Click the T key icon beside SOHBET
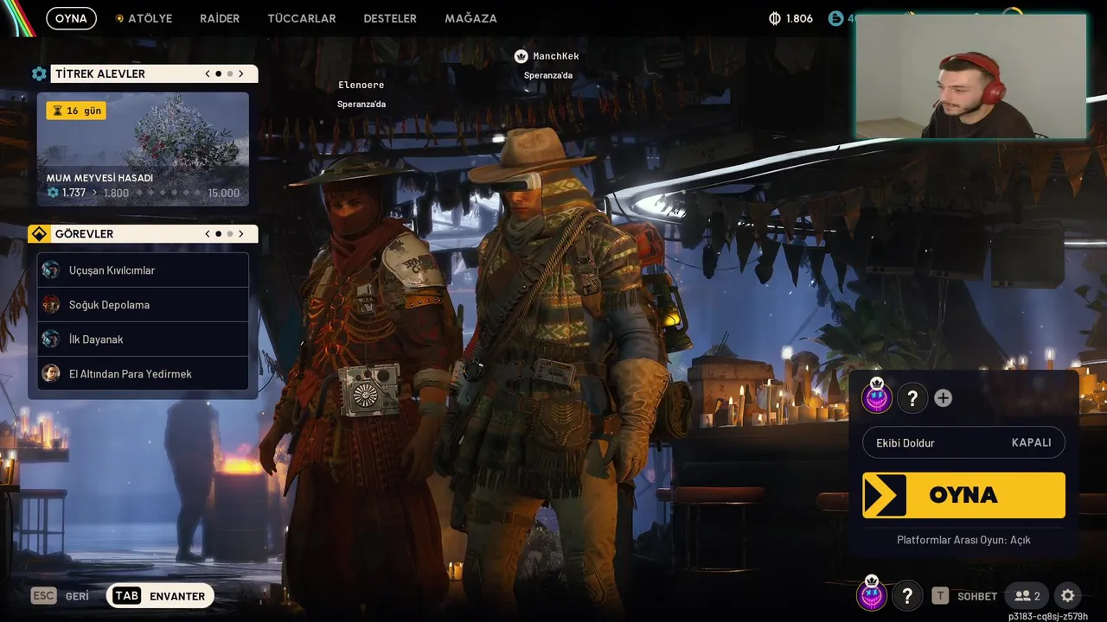The image size is (1107, 622). [x=940, y=596]
